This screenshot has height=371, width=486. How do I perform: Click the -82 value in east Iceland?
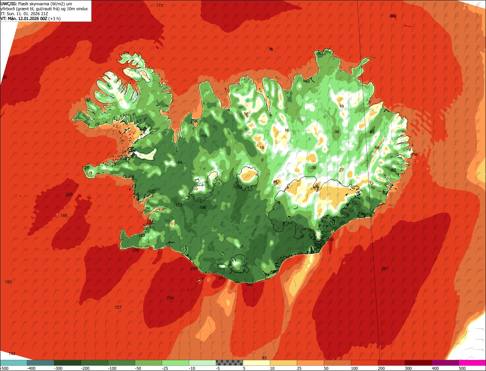393,170
